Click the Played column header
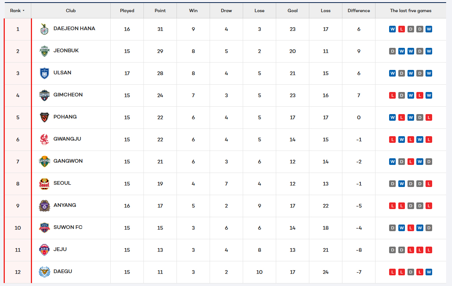This screenshot has height=286, width=452. 127,11
